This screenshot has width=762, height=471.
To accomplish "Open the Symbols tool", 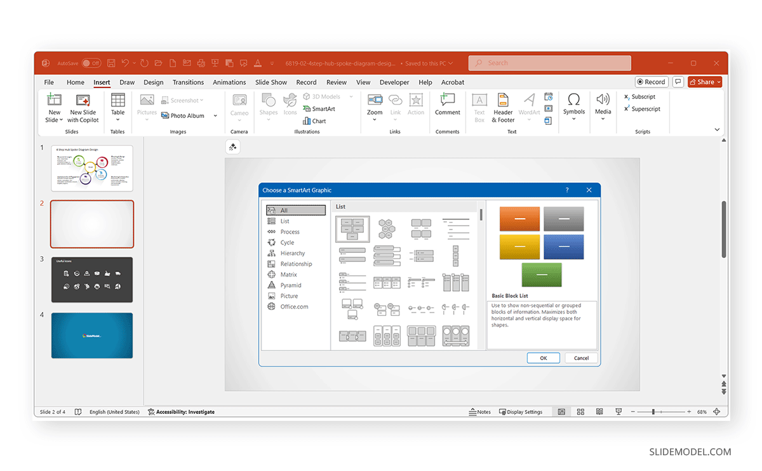I will pos(573,106).
